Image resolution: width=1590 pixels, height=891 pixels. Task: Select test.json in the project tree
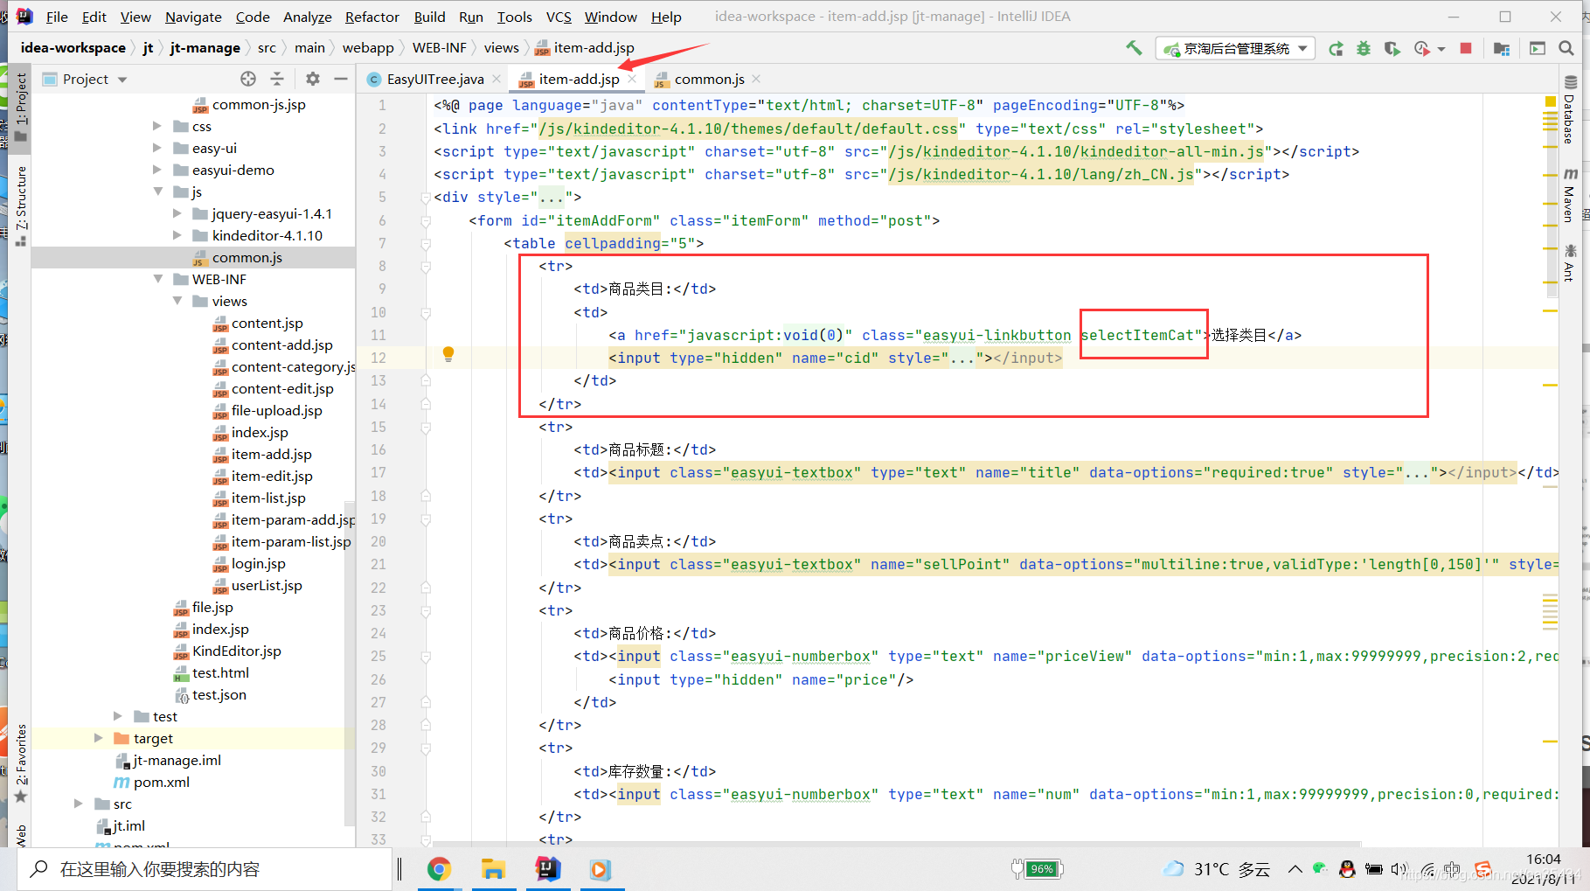pyautogui.click(x=219, y=694)
